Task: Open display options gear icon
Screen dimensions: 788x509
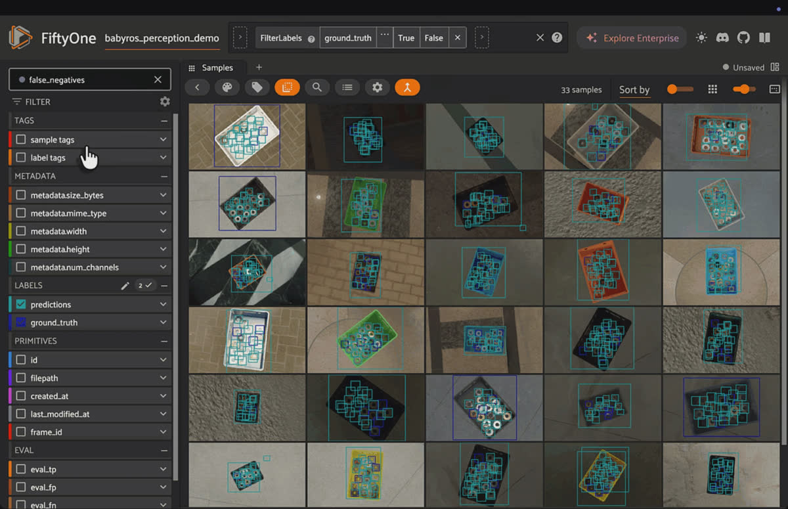Action: coord(377,87)
